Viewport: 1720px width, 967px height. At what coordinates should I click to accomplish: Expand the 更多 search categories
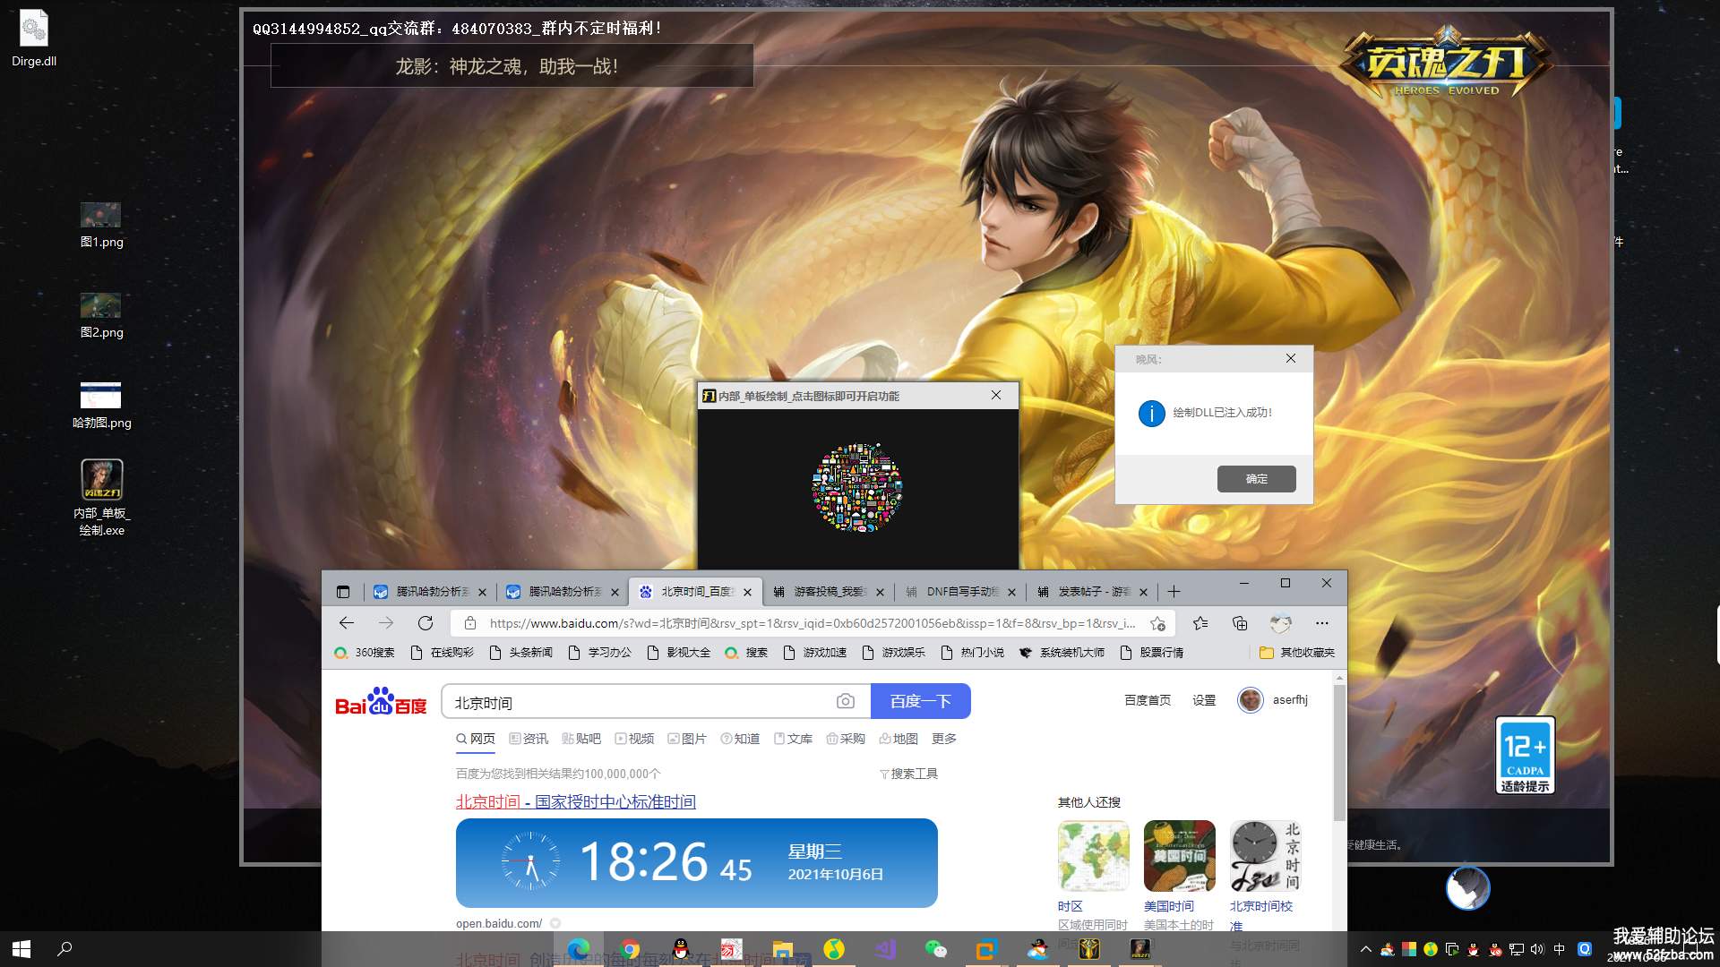click(x=944, y=739)
